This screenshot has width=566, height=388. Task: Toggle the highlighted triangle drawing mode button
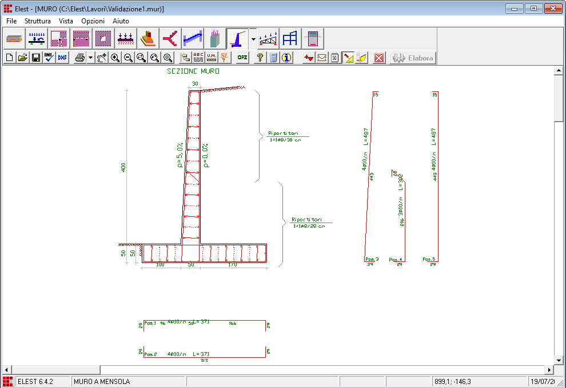348,58
